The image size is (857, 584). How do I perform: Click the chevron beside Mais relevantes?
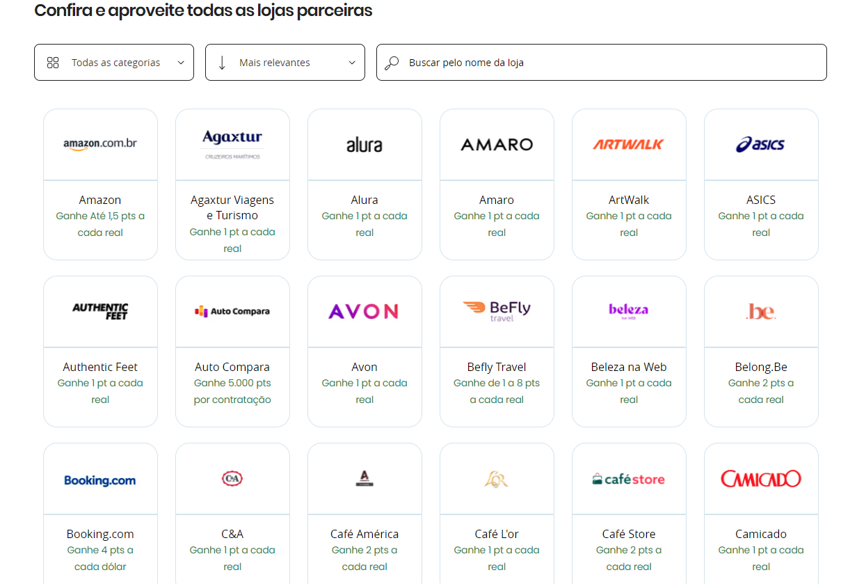pos(352,63)
